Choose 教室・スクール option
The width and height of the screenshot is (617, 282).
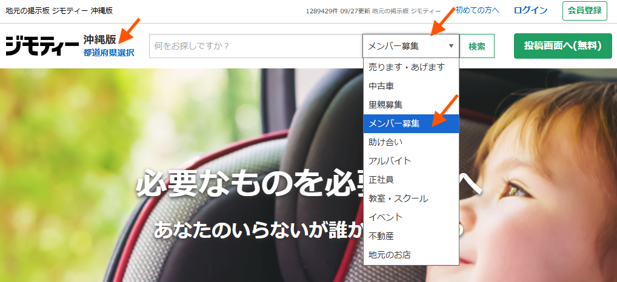(x=398, y=198)
